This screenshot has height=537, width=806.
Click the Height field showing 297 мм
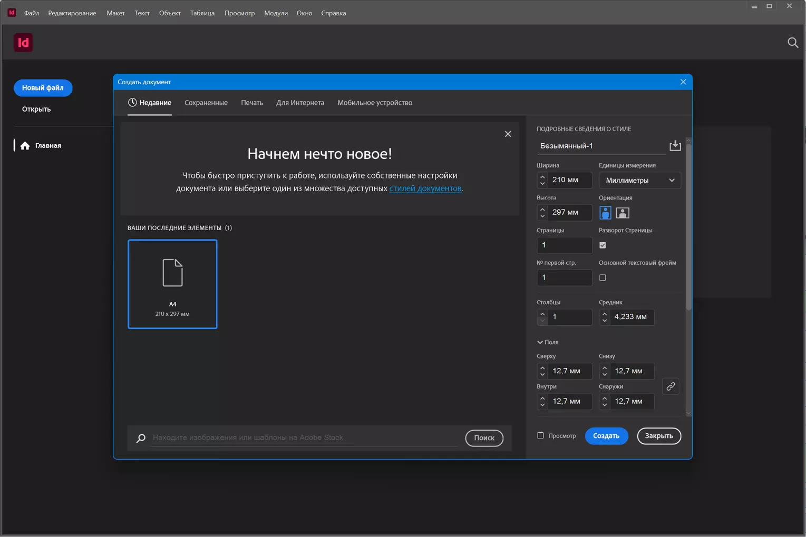click(x=570, y=213)
